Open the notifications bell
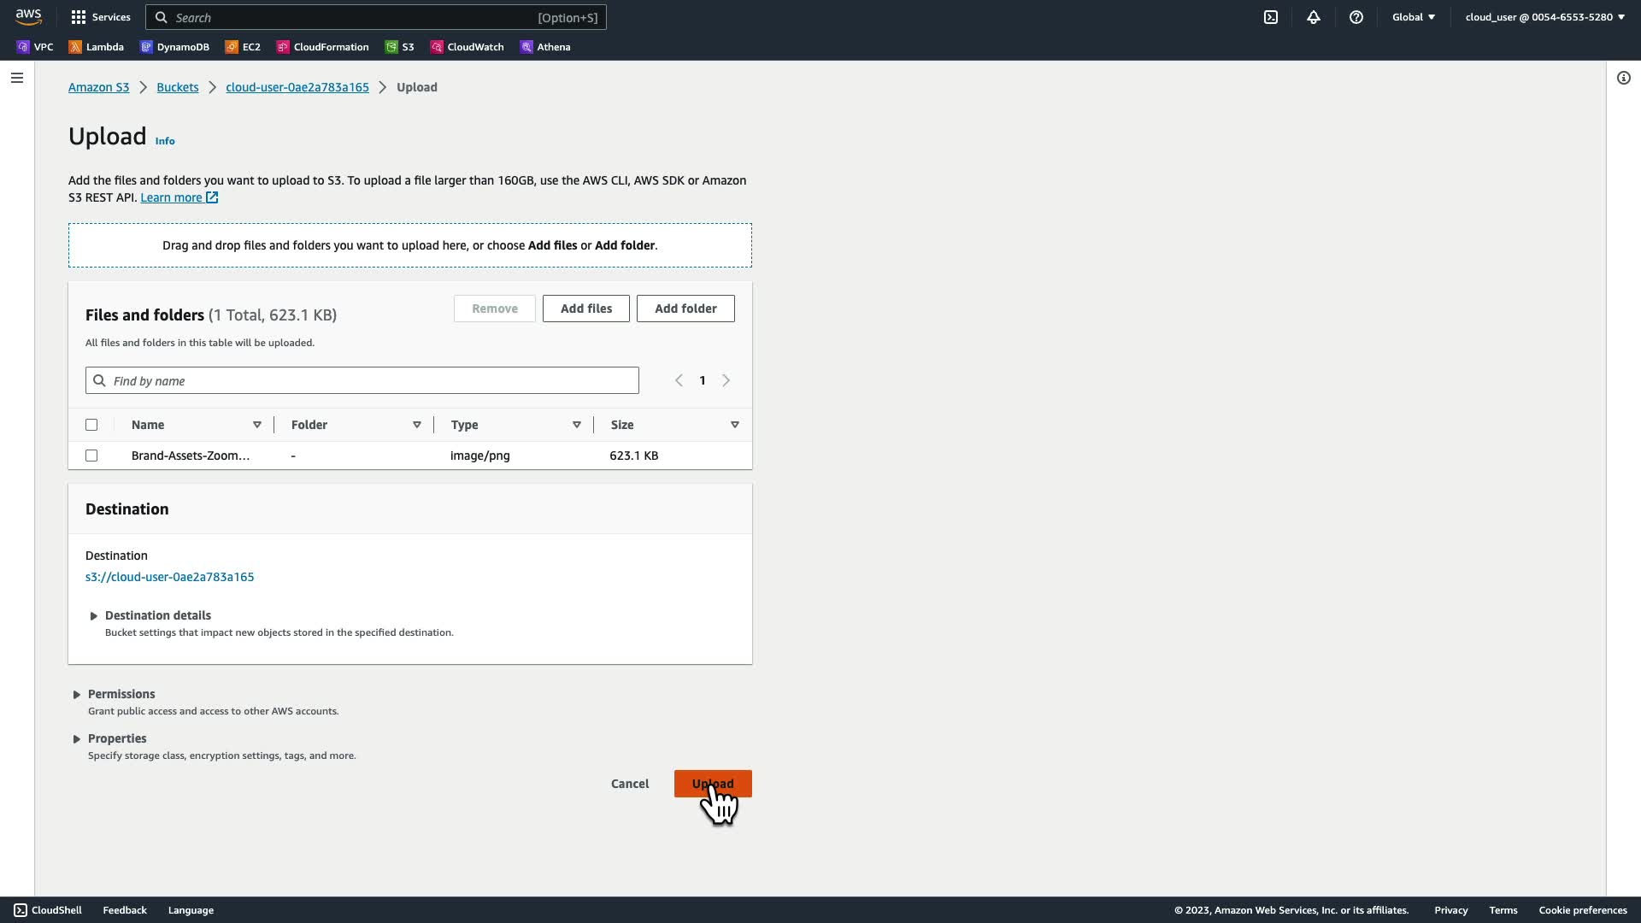 coord(1314,17)
